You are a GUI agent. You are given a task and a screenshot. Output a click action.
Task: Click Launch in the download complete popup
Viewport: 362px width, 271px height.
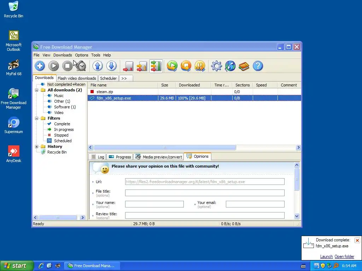tap(326, 257)
